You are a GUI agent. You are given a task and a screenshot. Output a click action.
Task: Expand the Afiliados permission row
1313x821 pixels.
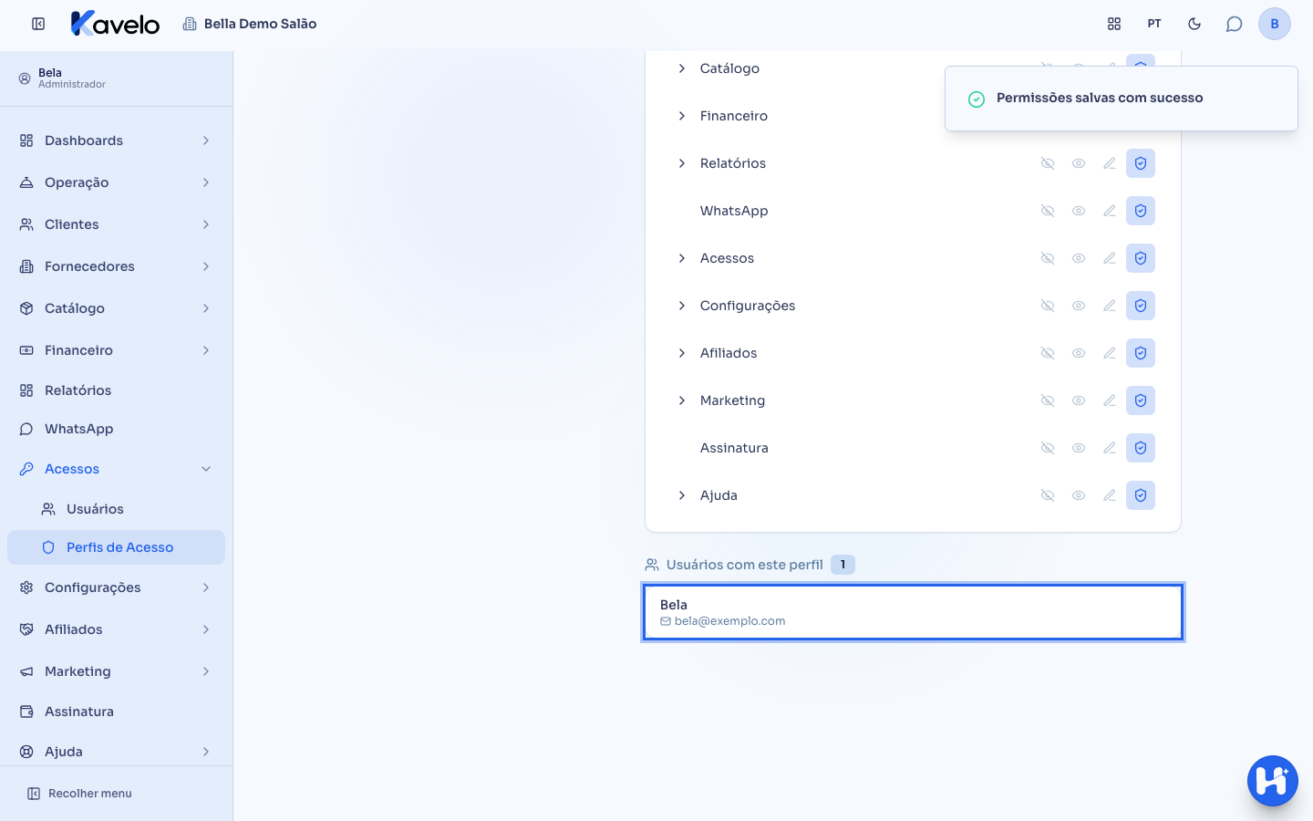click(x=682, y=353)
